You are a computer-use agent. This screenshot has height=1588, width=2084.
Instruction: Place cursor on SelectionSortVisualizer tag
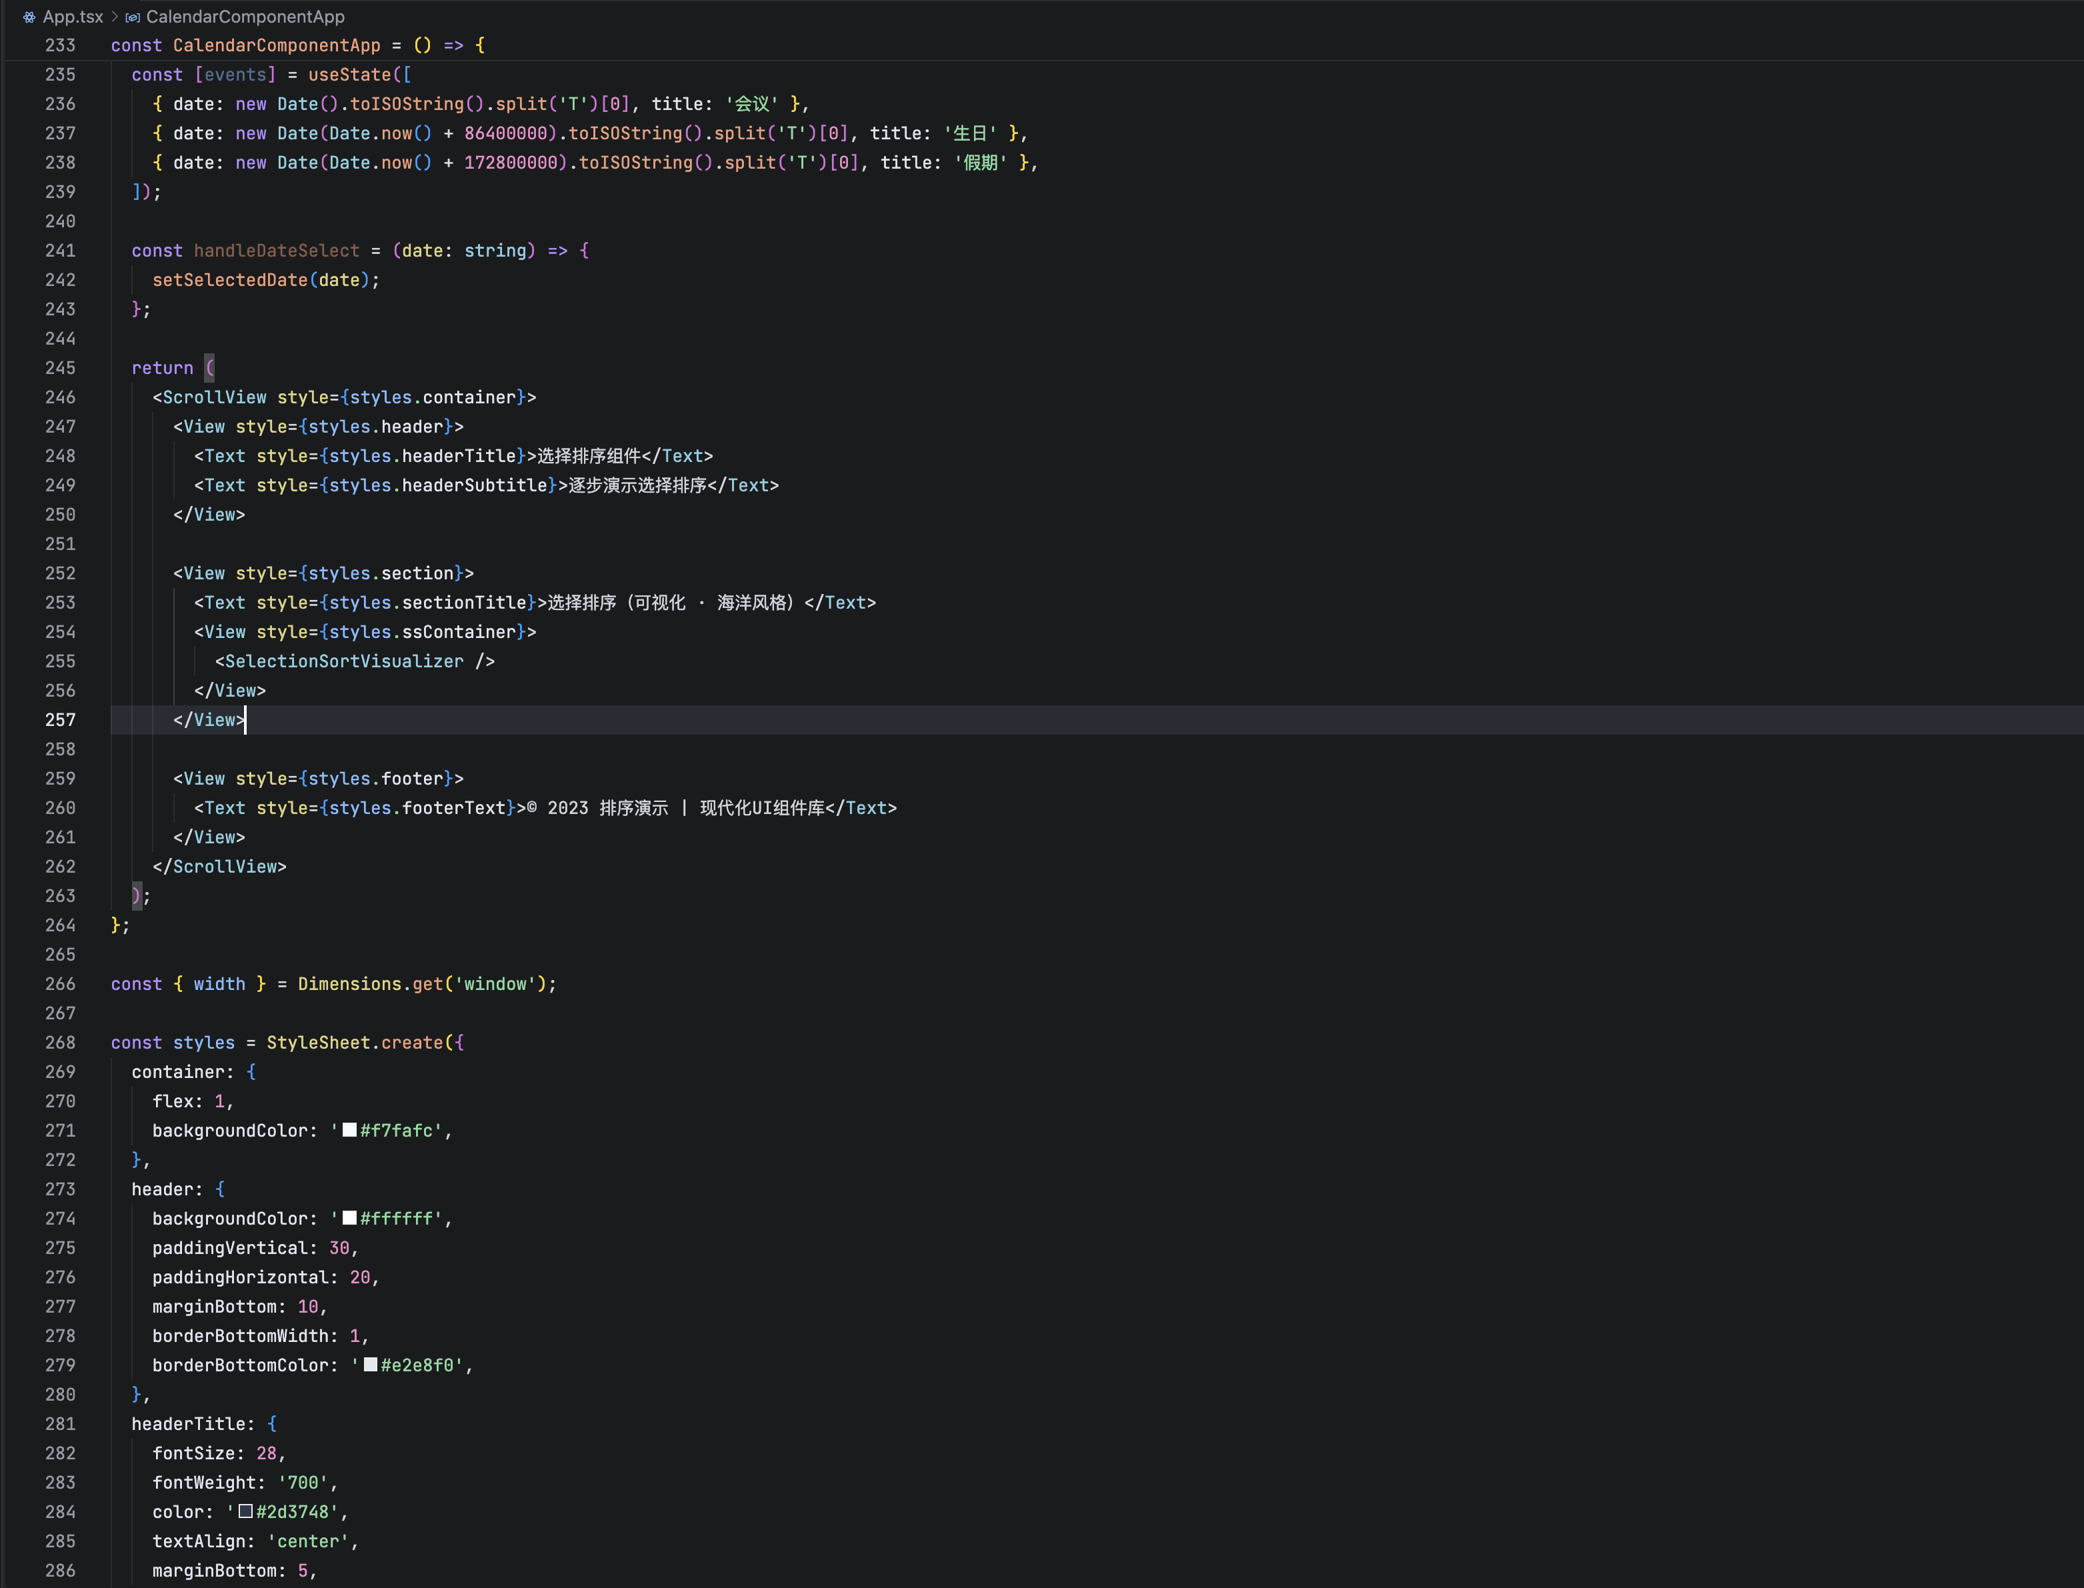344,661
